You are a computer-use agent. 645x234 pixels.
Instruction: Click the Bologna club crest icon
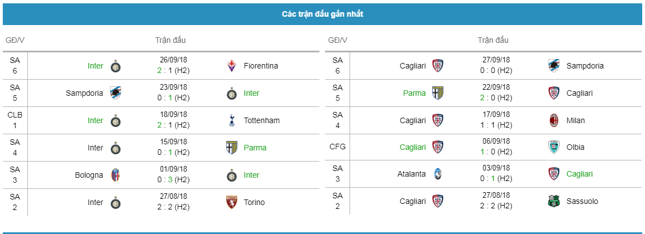click(116, 175)
